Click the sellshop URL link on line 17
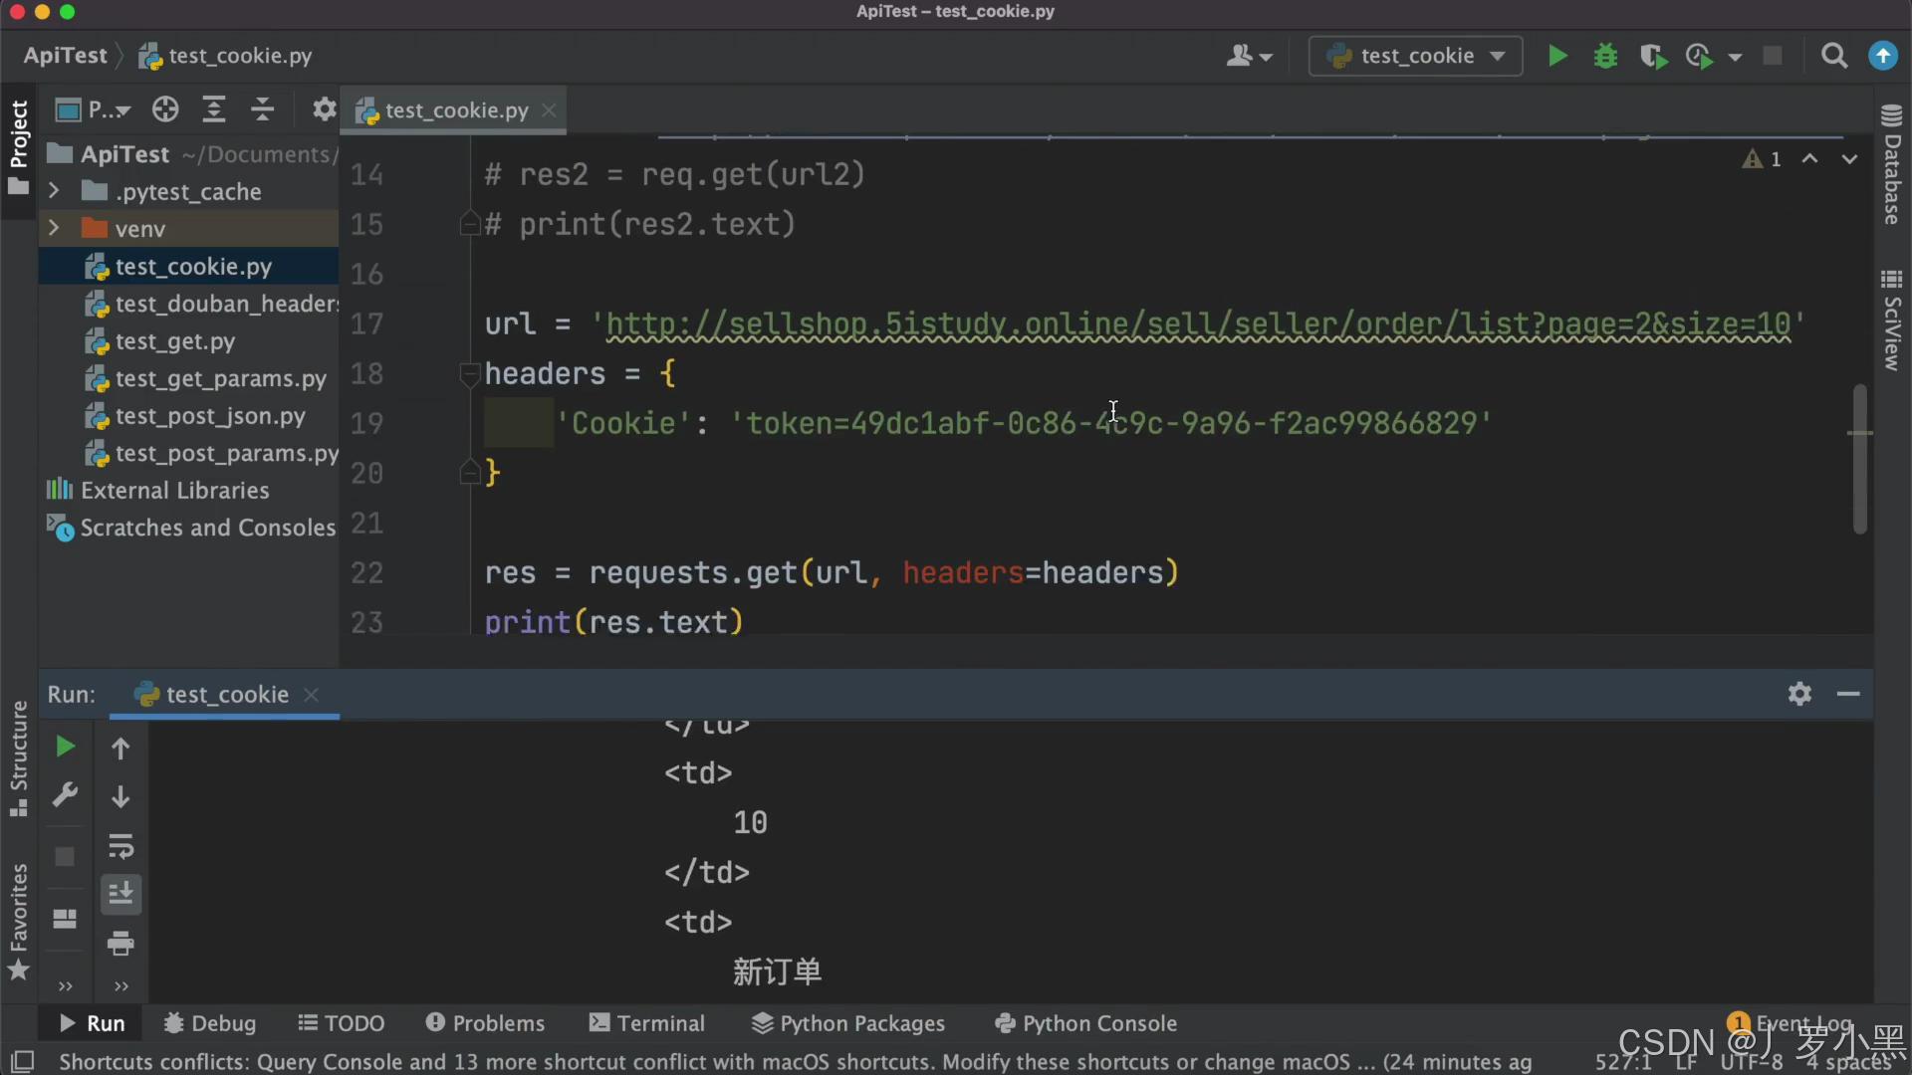The width and height of the screenshot is (1912, 1075). (x=1198, y=323)
